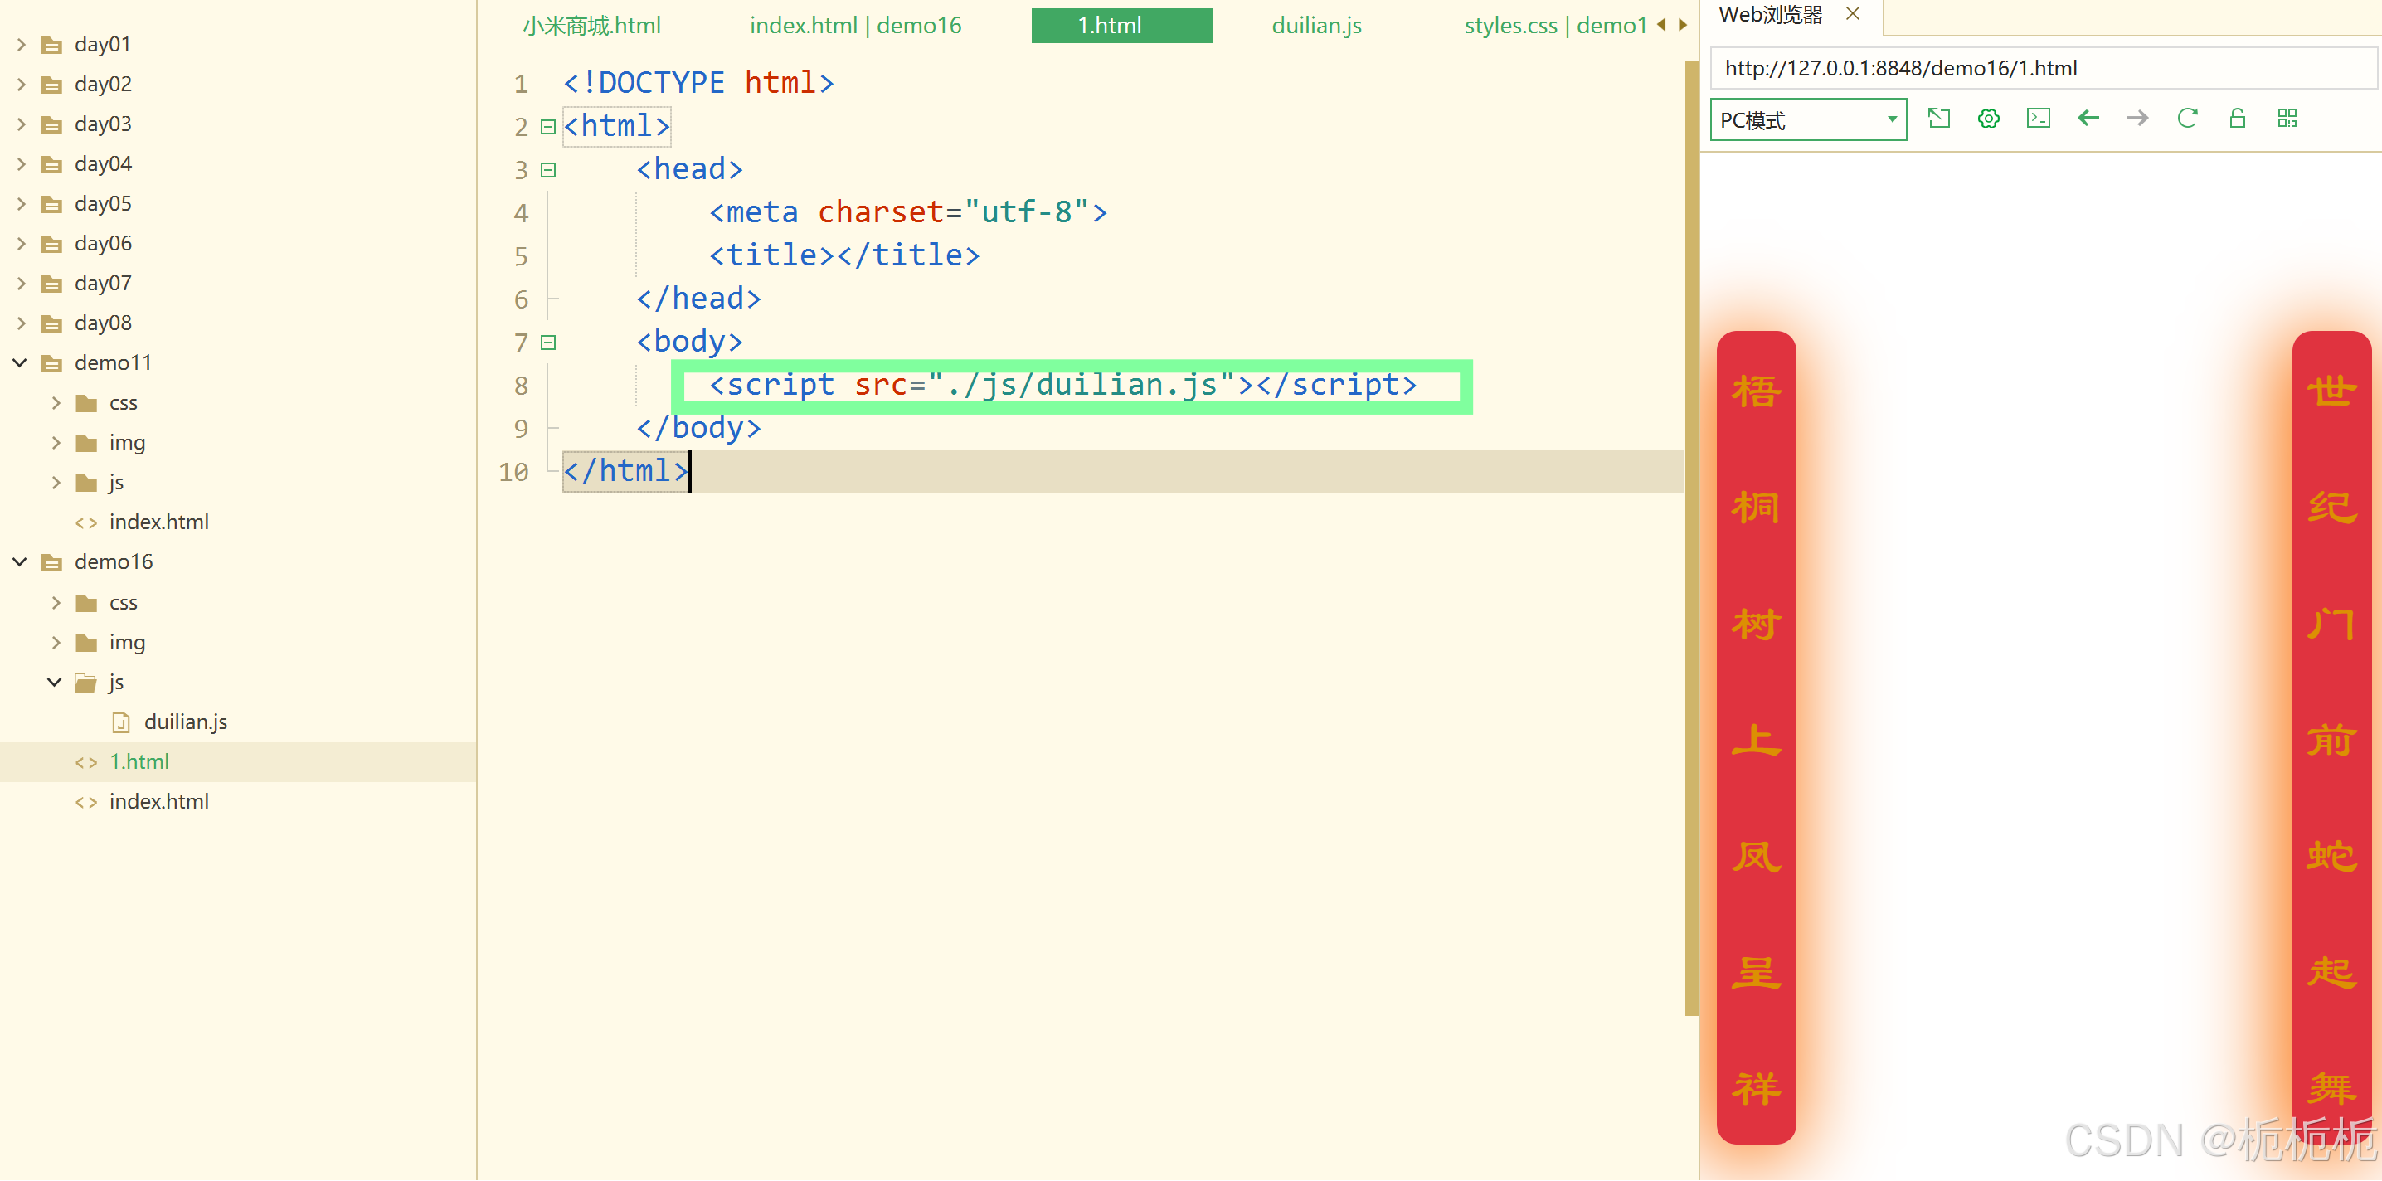Screen dimensions: 2382x1181
Task: Collapse the body tag fold marker
Action: pyautogui.click(x=547, y=343)
